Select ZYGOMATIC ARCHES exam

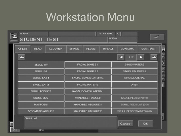tap(41, 111)
